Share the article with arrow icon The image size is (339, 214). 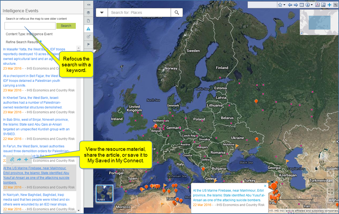tap(19, 160)
